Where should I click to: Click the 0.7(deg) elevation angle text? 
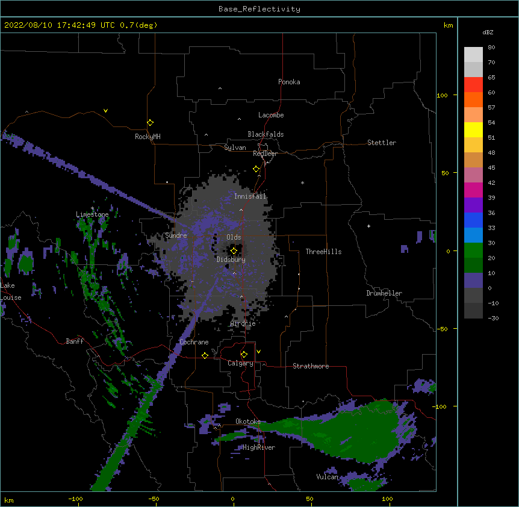point(138,25)
